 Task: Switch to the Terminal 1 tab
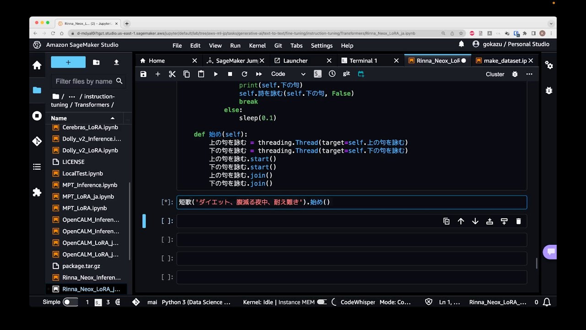(x=363, y=60)
